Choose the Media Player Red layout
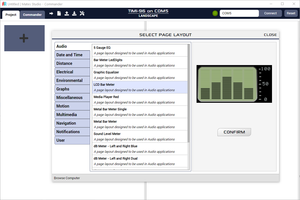This screenshot has width=300, height=200. point(140,99)
